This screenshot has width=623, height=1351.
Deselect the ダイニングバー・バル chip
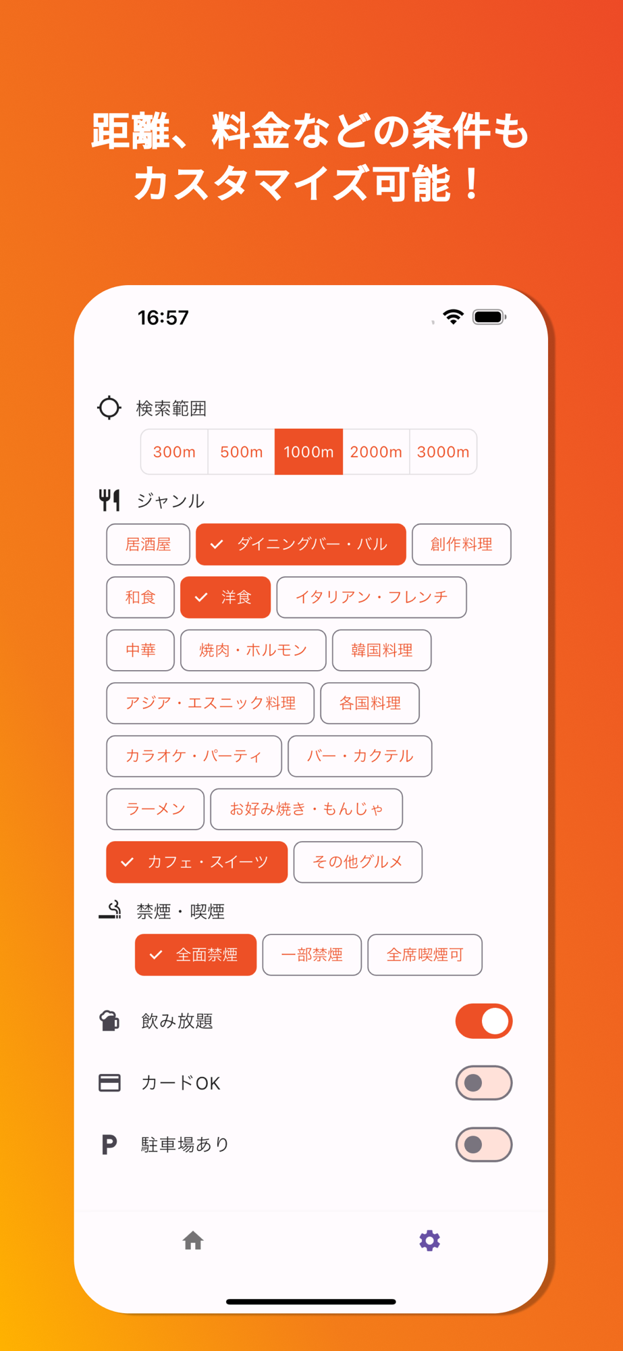pyautogui.click(x=301, y=544)
